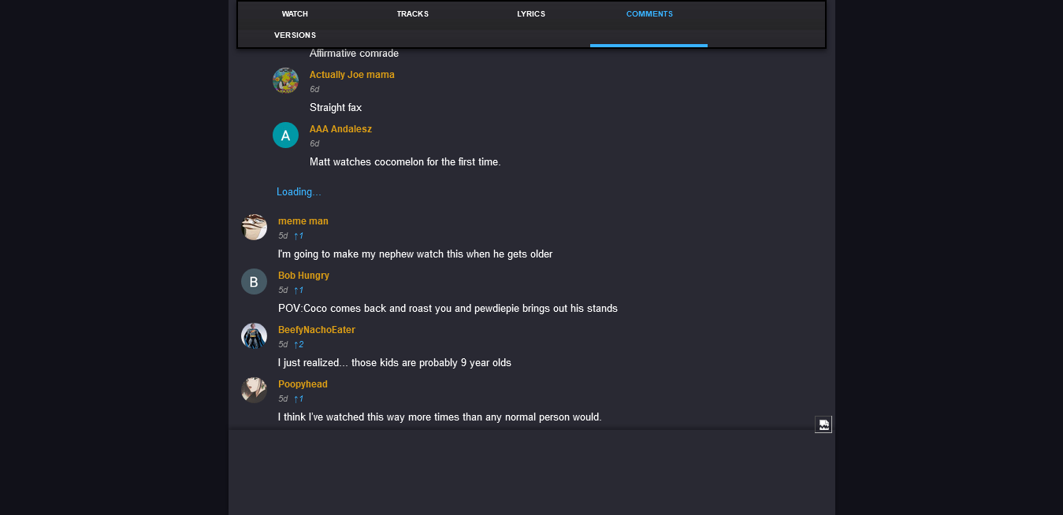This screenshot has width=1063, height=515.
Task: Open meme man's username link
Action: click(303, 221)
